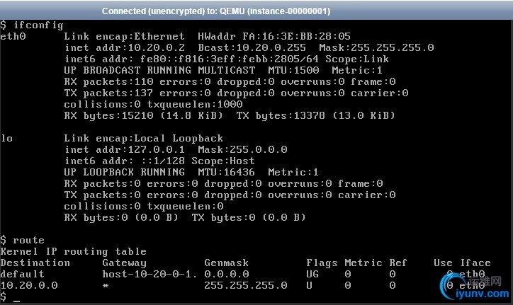Click the iyunv.com watermark logo
Screen dimensions: 513x305
(475, 287)
